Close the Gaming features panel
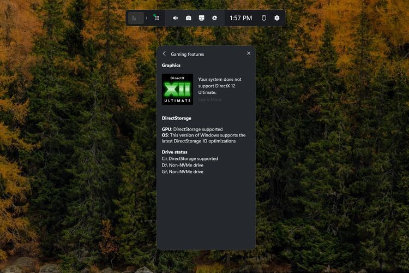The image size is (409, 273). [x=249, y=54]
